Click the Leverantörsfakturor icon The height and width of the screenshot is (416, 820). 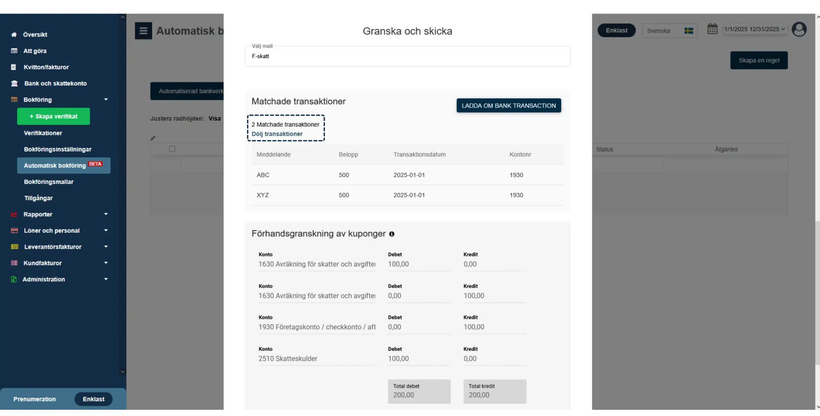point(14,247)
